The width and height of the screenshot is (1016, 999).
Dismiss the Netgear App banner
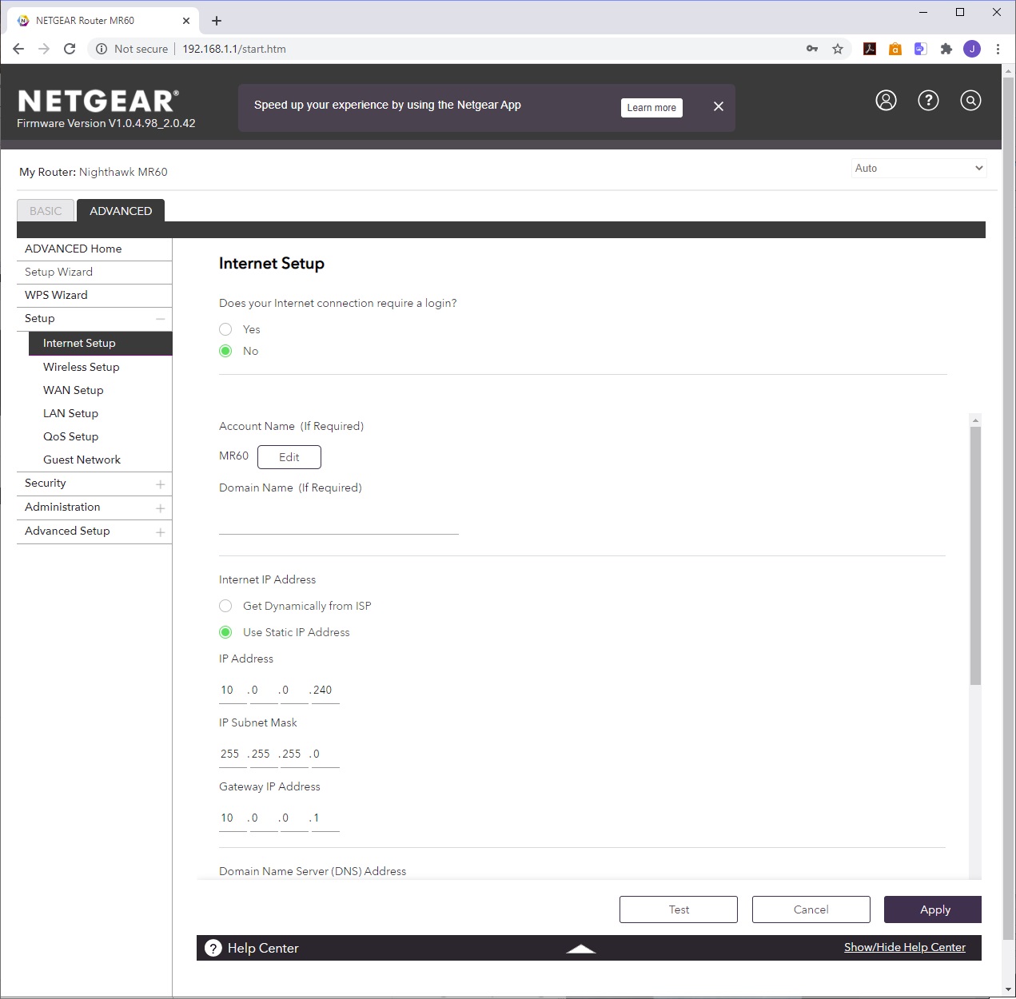[719, 106]
